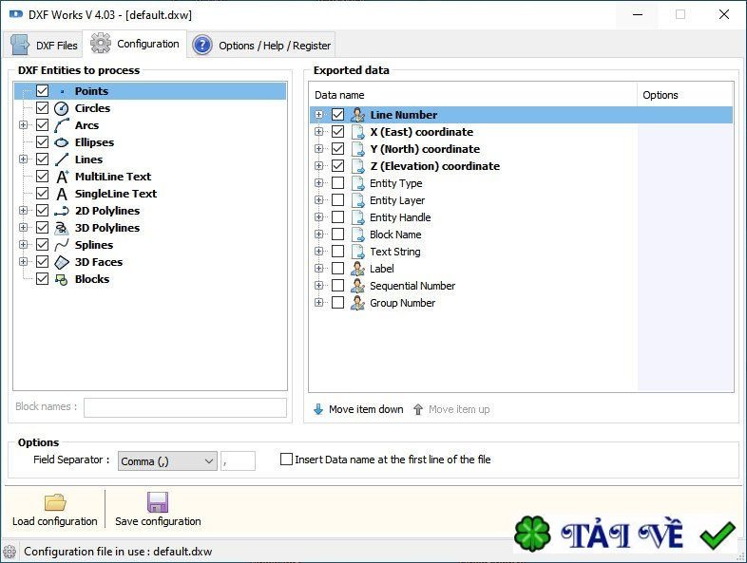Click the SingleLine Text icon

click(62, 195)
